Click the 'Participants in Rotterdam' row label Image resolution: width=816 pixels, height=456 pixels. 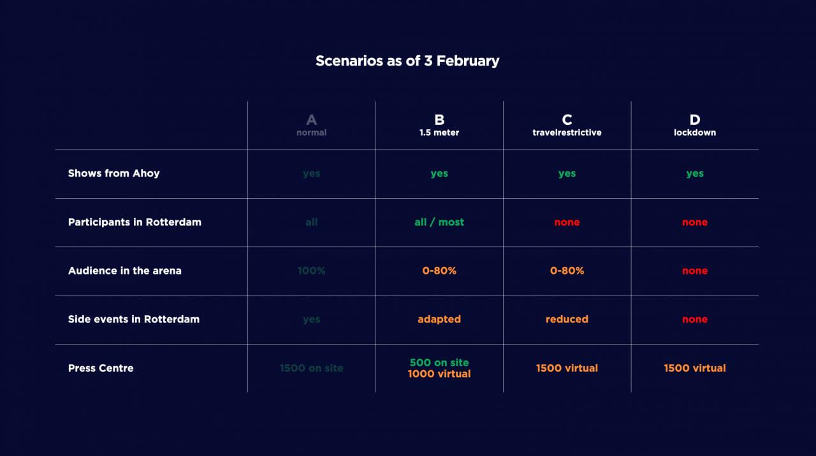pos(135,222)
